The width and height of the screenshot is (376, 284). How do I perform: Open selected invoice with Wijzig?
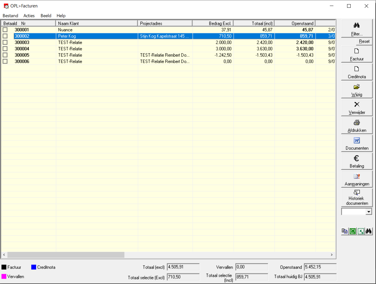(x=357, y=90)
